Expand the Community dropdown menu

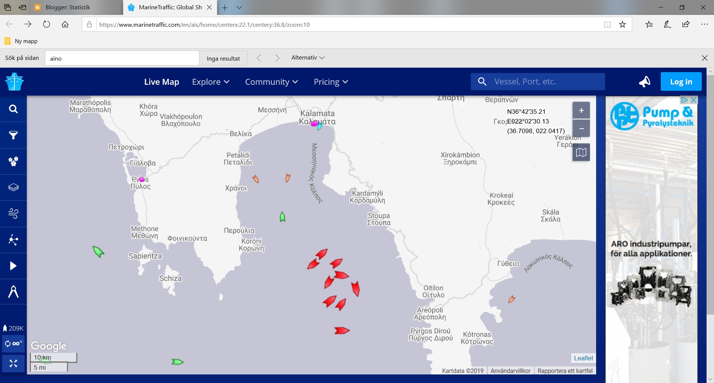(x=271, y=82)
